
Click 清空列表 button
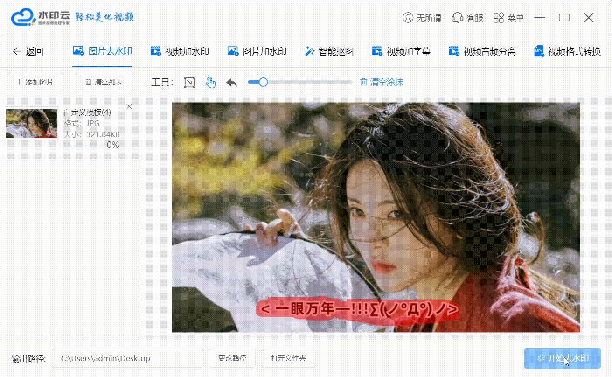tap(104, 82)
